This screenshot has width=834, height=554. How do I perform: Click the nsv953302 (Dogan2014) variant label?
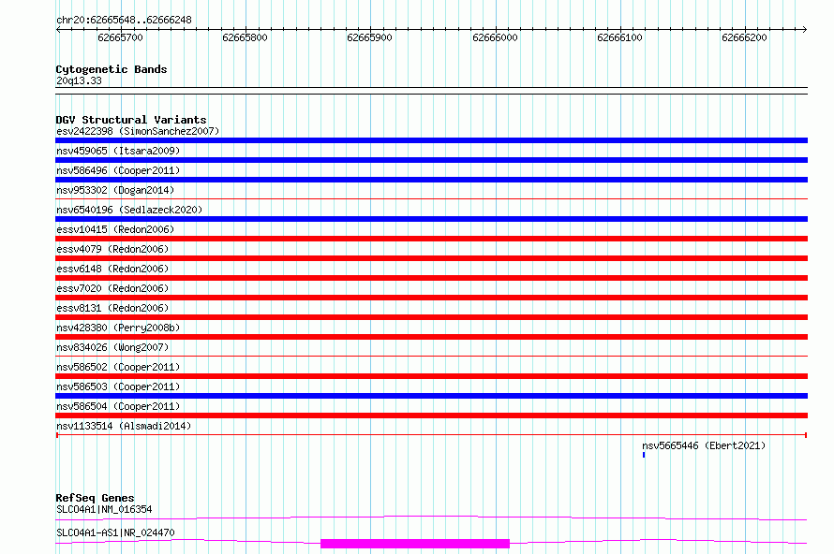pyautogui.click(x=115, y=190)
